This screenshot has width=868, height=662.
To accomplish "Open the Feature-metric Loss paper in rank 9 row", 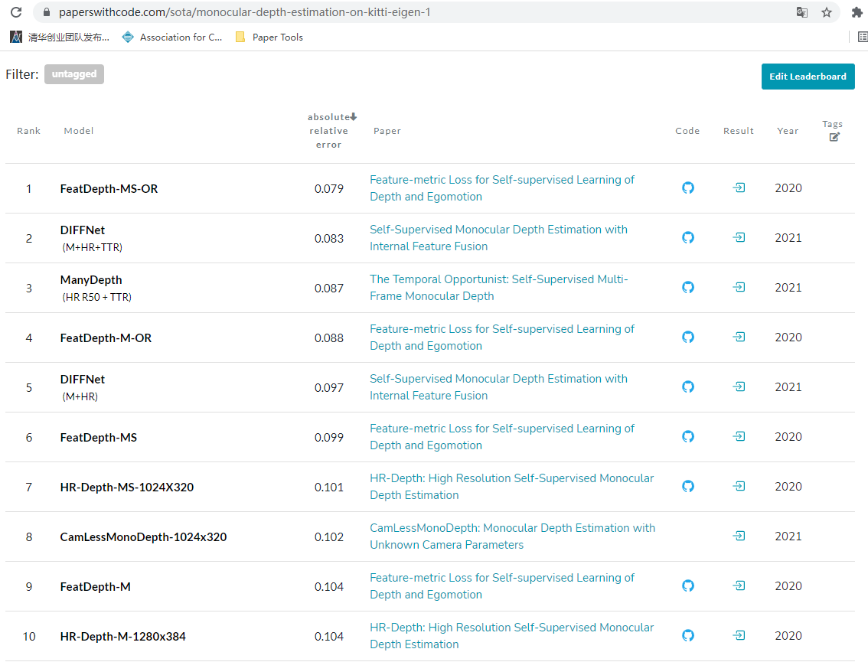I will [502, 586].
